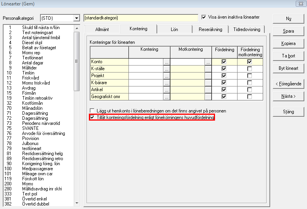Select löneart 10 Timlön
The image size is (307, 209).
tap(39, 73)
